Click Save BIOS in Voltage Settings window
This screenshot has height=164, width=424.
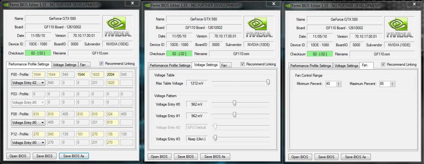pyautogui.click(x=186, y=157)
